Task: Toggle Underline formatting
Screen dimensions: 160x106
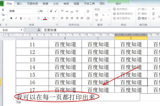Action: 21,18
